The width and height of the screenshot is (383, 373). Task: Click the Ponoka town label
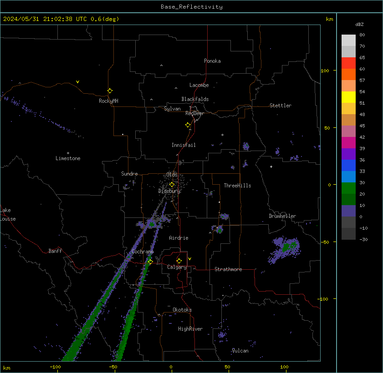(x=212, y=61)
